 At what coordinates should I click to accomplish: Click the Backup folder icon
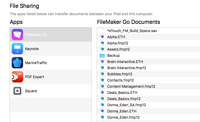(102, 55)
